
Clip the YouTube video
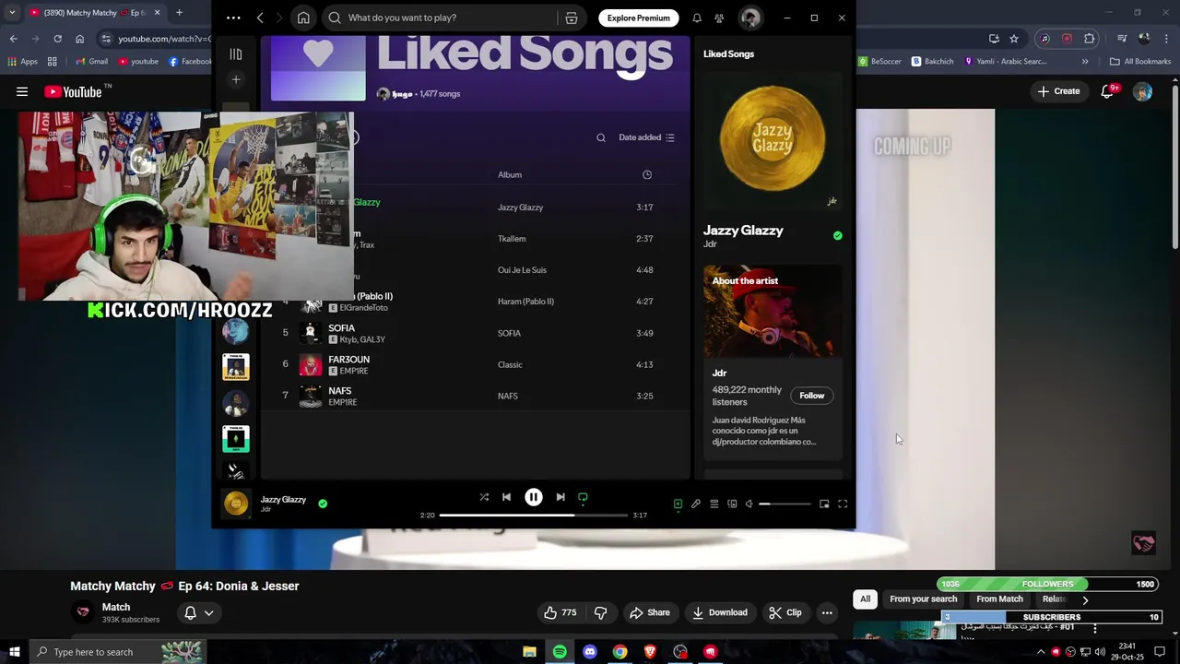(x=785, y=612)
